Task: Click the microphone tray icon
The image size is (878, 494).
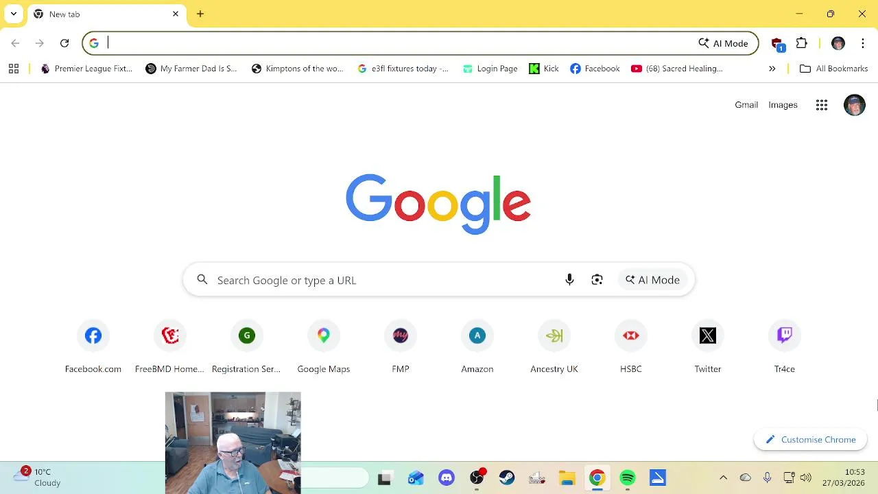Action: click(767, 478)
